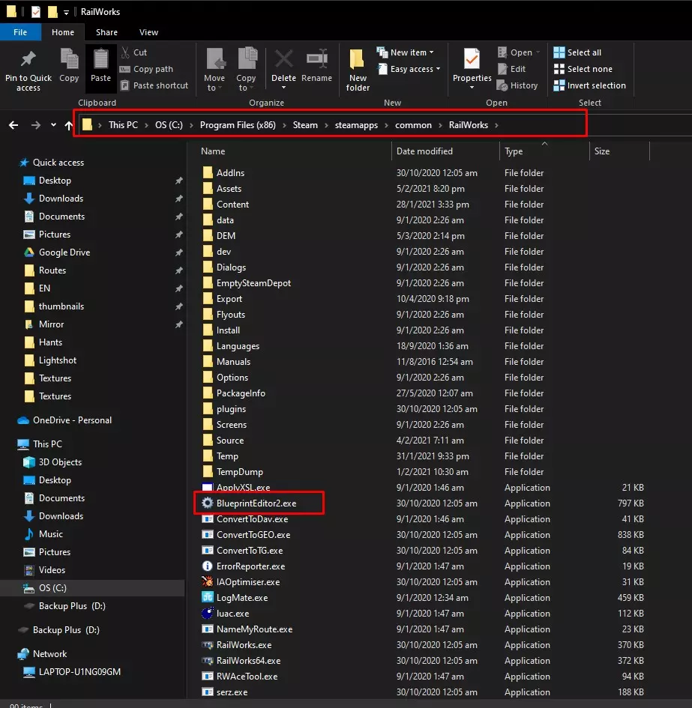Select the LogMate.exe icon
Image resolution: width=692 pixels, height=708 pixels.
[x=208, y=597]
